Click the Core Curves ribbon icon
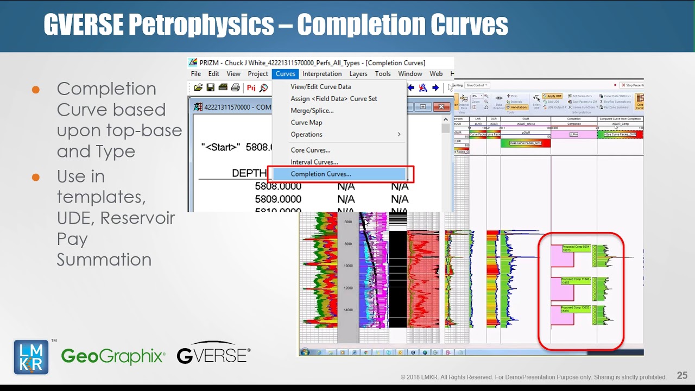 point(640,102)
